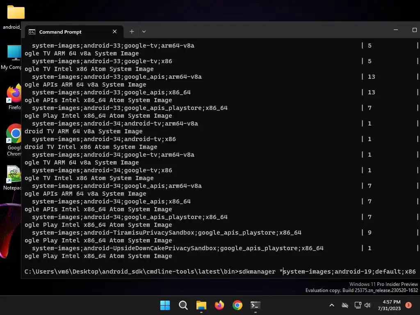
Task: Click the date 7/31/2023 in taskbar
Action: tap(389, 308)
